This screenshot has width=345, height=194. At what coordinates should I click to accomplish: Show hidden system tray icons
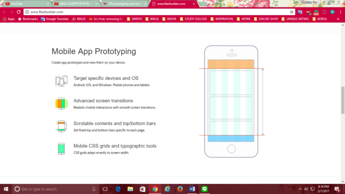300,189
